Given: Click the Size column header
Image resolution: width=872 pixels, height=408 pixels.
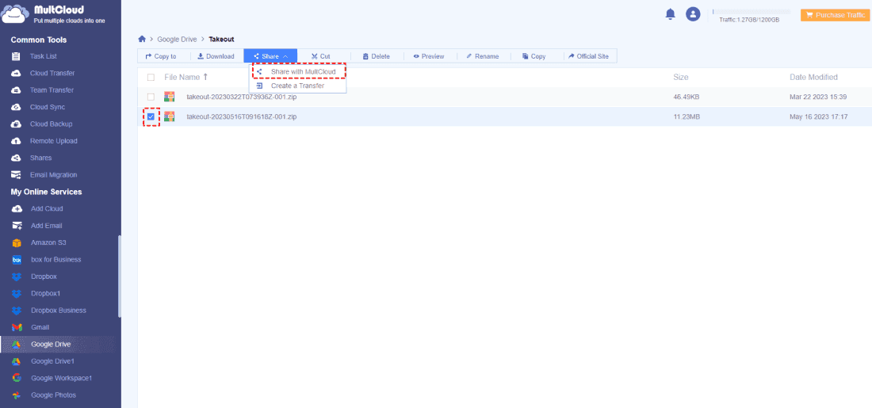Looking at the screenshot, I should 681,78.
